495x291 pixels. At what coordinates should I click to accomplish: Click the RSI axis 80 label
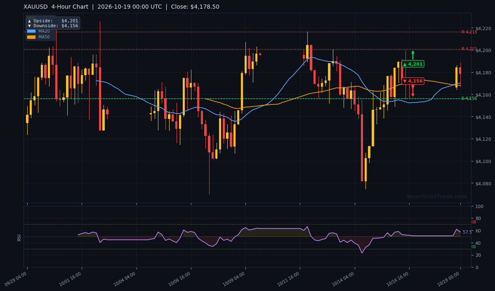coord(478,218)
